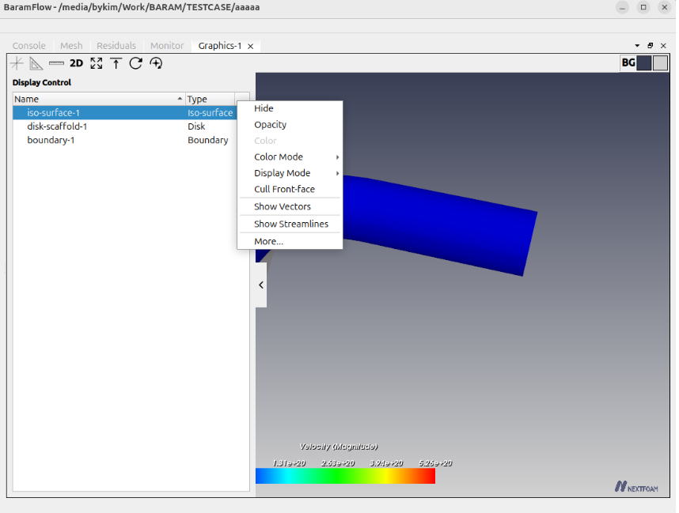Enable Show Streamlines from context menu
The height and width of the screenshot is (513, 679).
[x=290, y=224]
